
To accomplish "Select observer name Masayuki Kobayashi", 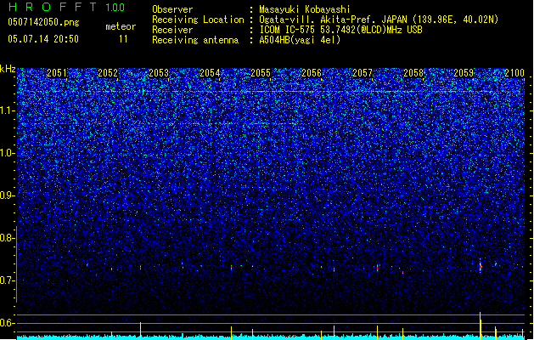I will (x=305, y=9).
